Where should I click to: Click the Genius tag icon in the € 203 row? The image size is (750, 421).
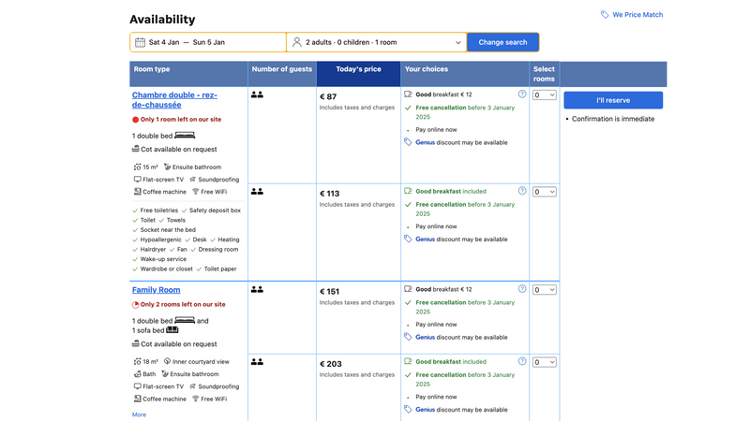pyautogui.click(x=408, y=410)
